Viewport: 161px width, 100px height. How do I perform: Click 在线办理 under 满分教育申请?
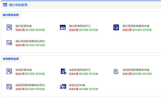pyautogui.click(x=20, y=30)
